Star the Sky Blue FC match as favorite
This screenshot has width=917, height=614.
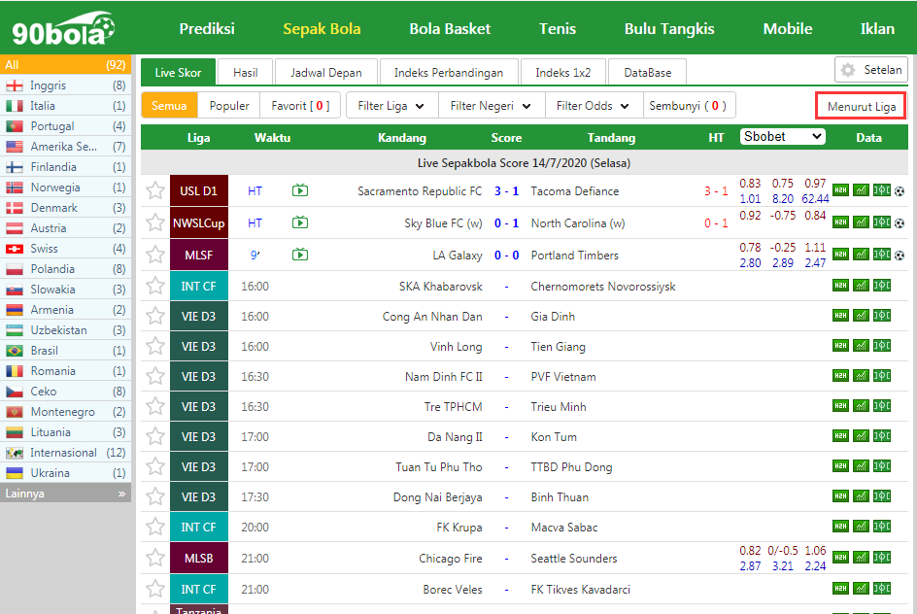point(155,222)
